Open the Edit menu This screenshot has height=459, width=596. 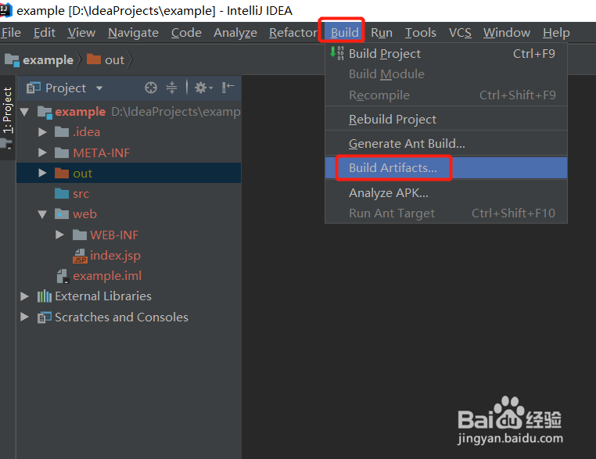click(45, 33)
